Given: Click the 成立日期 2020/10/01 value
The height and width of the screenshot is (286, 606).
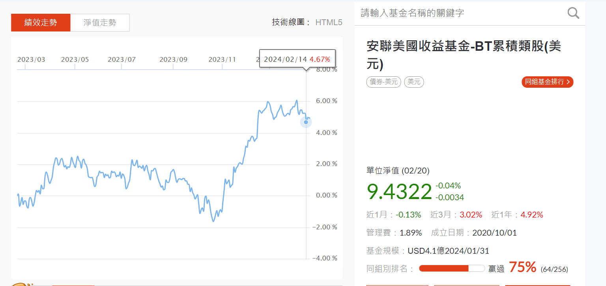Looking at the screenshot, I should tap(494, 233).
